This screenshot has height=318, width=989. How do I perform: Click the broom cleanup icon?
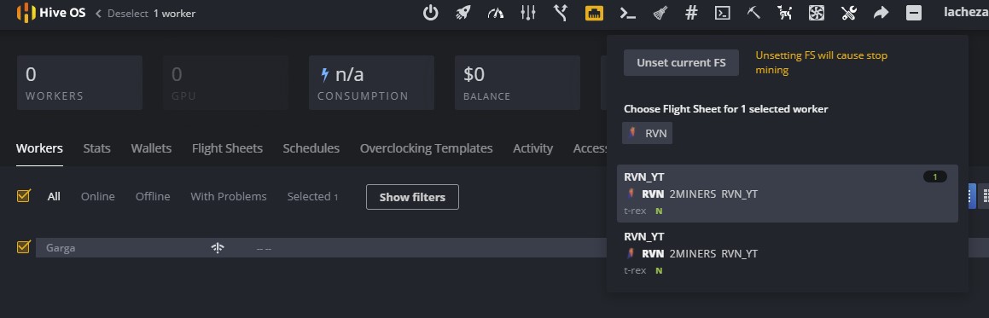[x=660, y=13]
